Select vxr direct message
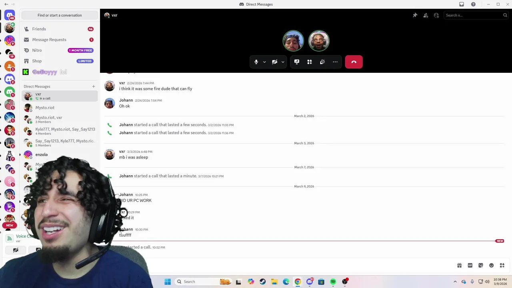The height and width of the screenshot is (288, 512). click(60, 96)
